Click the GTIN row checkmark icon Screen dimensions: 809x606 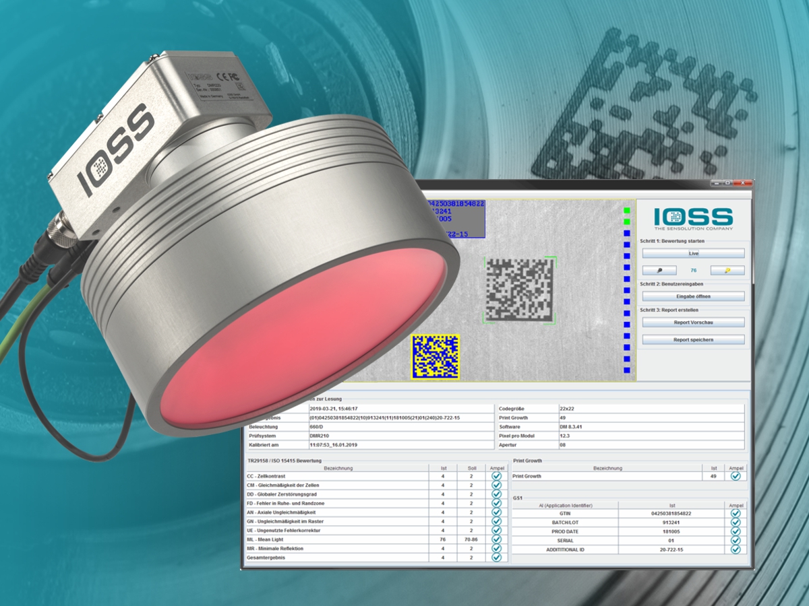pyautogui.click(x=736, y=513)
